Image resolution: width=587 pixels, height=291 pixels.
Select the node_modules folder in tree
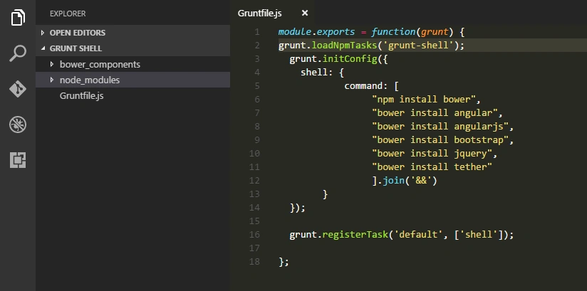pyautogui.click(x=133, y=80)
